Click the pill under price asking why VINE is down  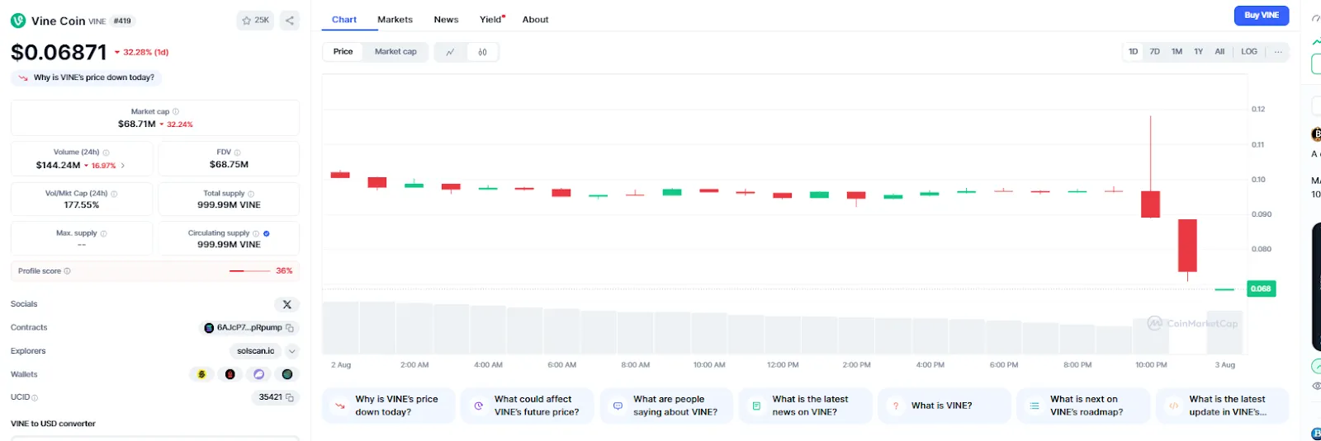point(87,77)
